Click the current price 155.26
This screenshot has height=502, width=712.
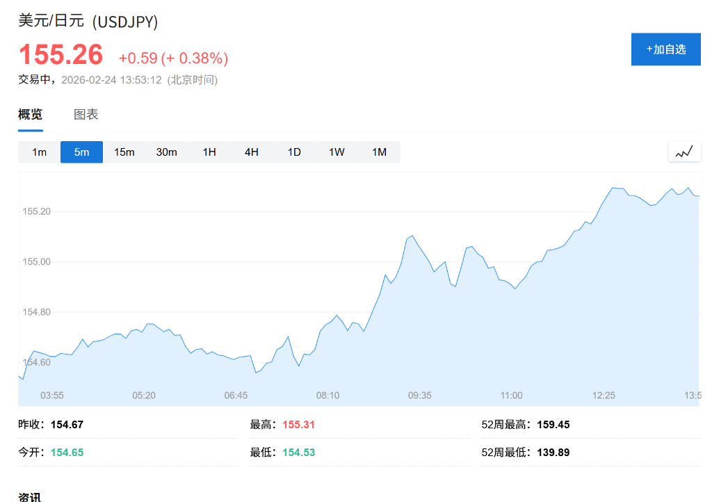click(x=60, y=54)
